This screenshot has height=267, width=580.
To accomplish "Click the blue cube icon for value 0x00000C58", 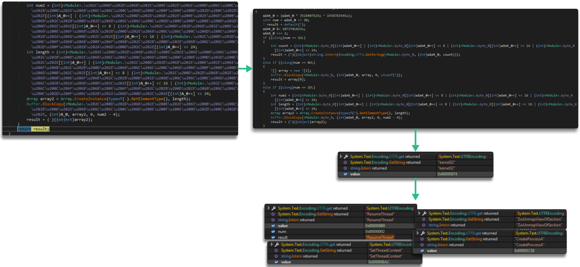I will pos(422,251).
